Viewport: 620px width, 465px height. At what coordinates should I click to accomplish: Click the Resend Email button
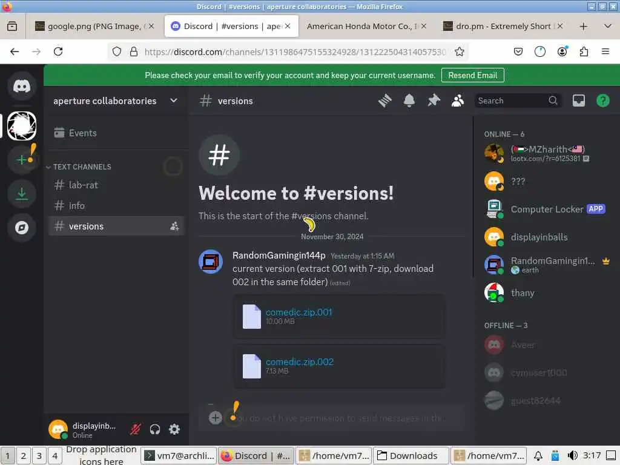tap(472, 75)
